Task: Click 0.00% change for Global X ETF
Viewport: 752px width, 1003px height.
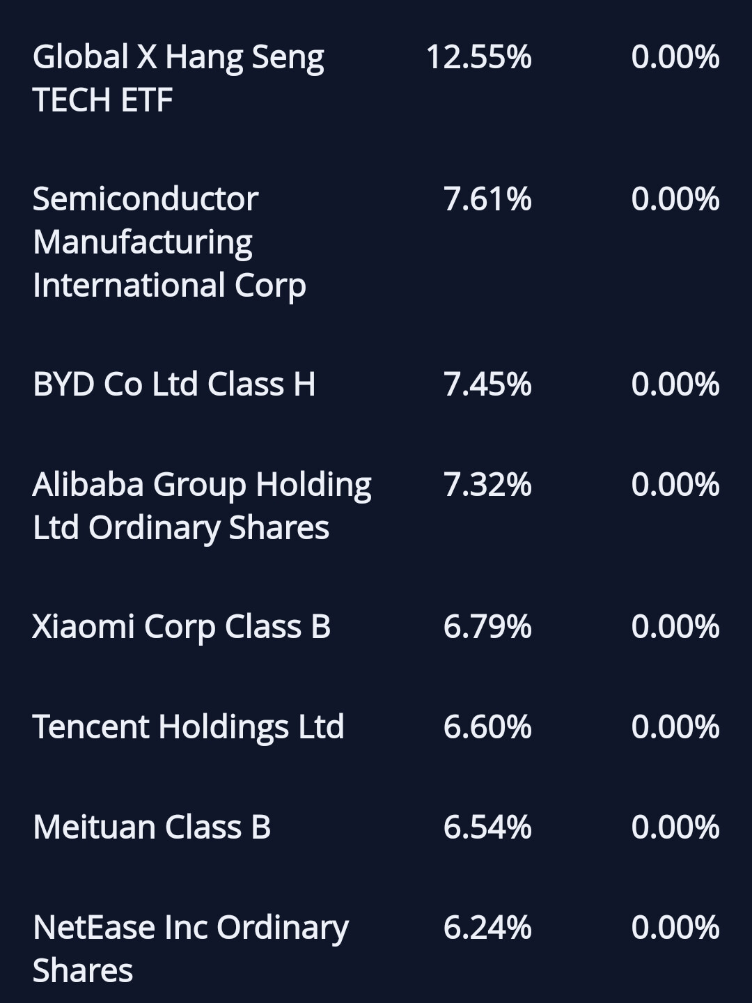Action: pyautogui.click(x=675, y=57)
